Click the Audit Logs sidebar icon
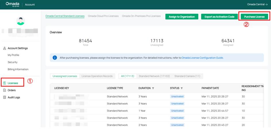The image size is (271, 131). (5, 97)
